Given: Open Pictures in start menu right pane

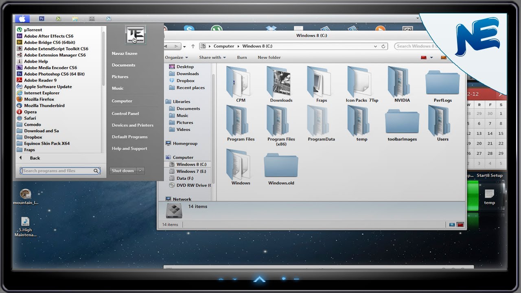Looking at the screenshot, I should 120,77.
